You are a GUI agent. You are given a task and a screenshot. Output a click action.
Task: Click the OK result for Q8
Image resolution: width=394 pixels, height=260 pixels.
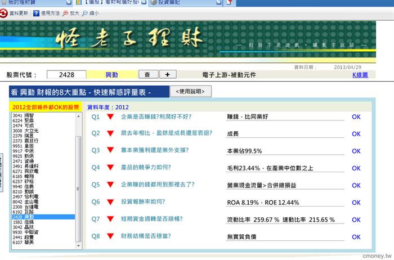[356, 237]
